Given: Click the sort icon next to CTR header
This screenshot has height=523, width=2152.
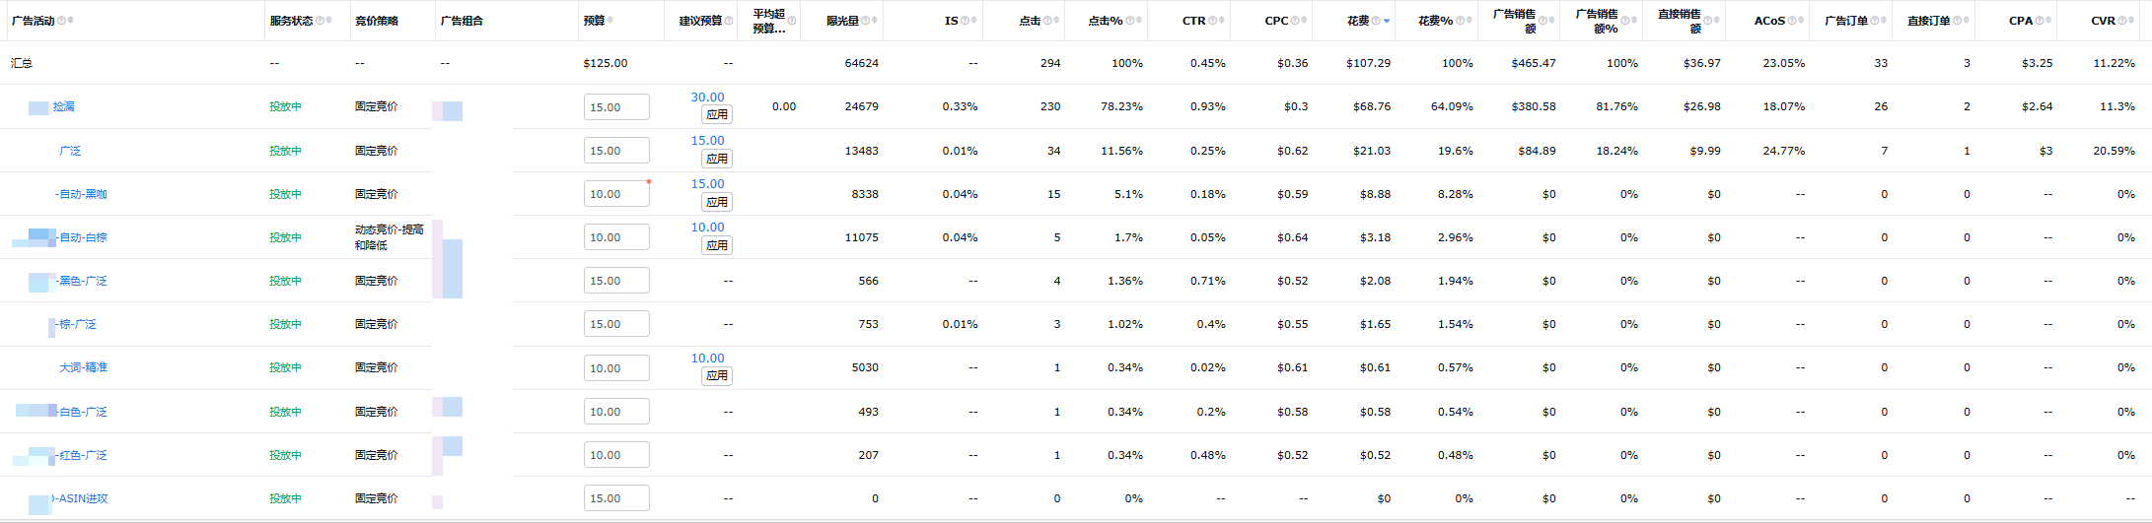Looking at the screenshot, I should (x=1221, y=21).
